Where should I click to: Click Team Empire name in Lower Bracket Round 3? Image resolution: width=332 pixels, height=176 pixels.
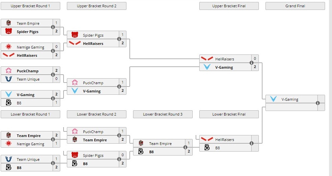pyautogui.click(x=160, y=144)
